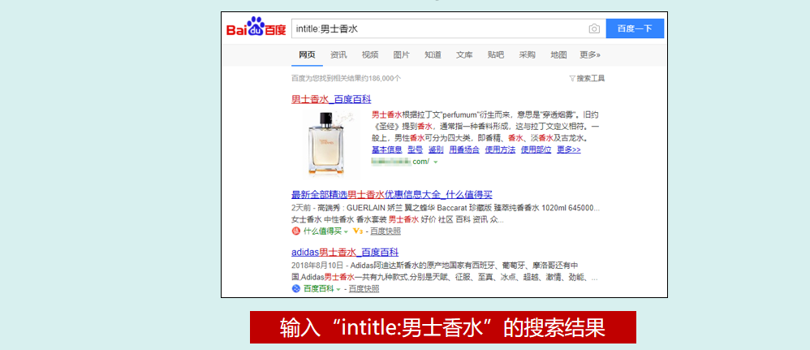Open the 基本信息 sublink
This screenshot has width=810, height=350.
387,150
